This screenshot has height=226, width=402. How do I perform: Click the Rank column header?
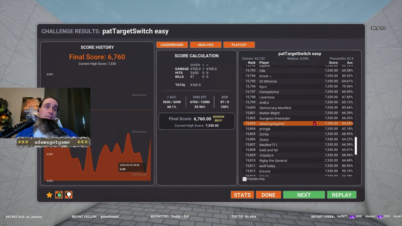point(252,63)
